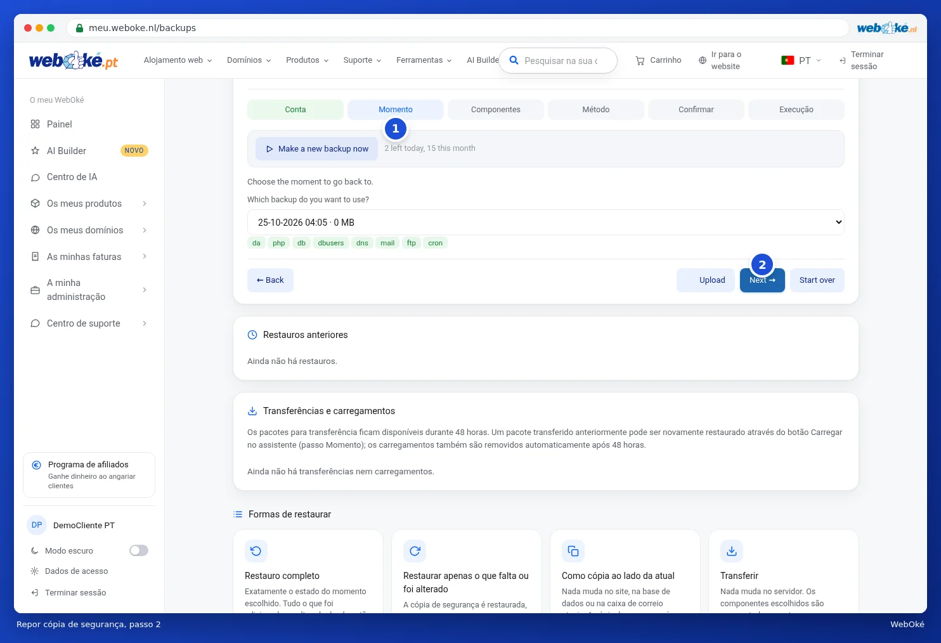Click the A minha administração briefcase icon
This screenshot has width=941, height=643.
click(36, 290)
